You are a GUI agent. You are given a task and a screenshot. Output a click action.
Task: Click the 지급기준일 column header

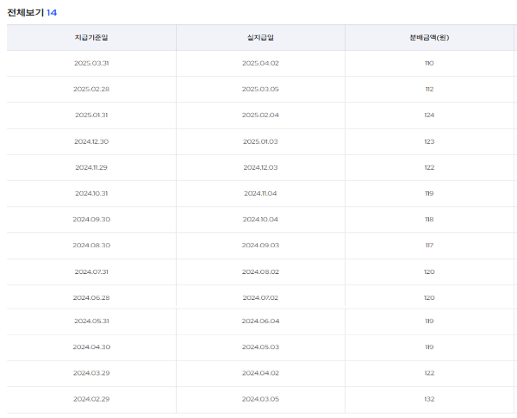click(91, 37)
